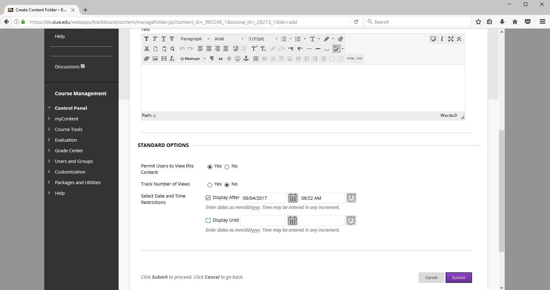Viewport: 550px width, 290px height.
Task: Click the Cancel button
Action: click(x=431, y=278)
